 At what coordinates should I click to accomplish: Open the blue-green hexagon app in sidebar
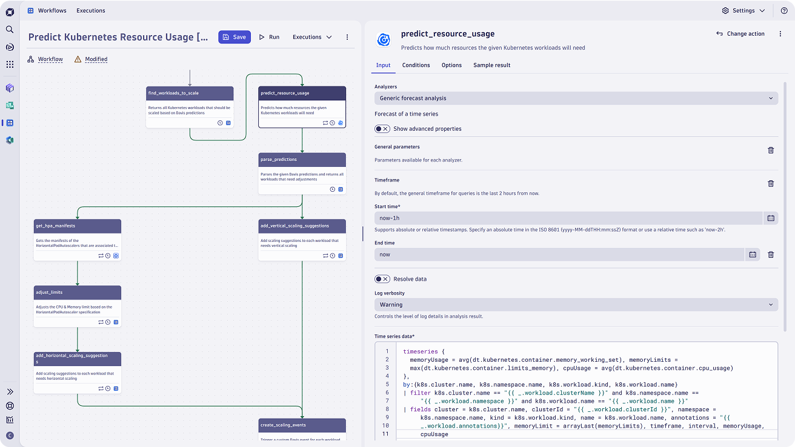(x=10, y=140)
